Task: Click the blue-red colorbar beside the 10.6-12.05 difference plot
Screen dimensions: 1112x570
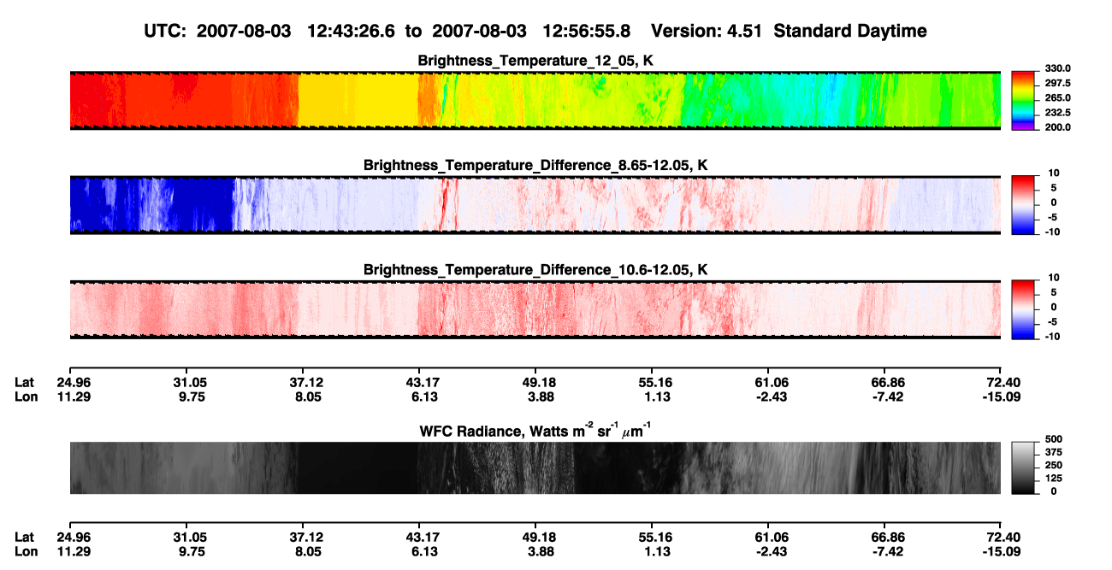Action: 1024,308
